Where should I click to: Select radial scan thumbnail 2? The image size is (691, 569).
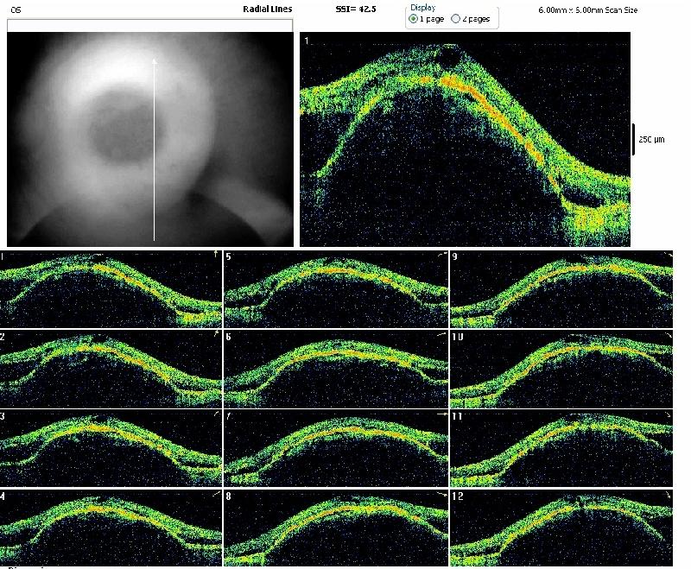[111, 369]
